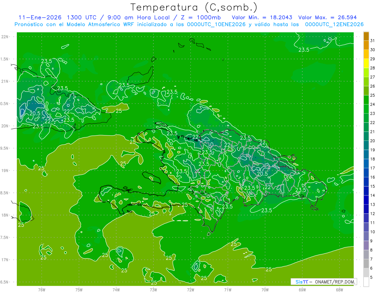This screenshot has width=381, height=294.
Task: Pick the blue swatch between 16 and 17
Action: pyautogui.click(x=366, y=173)
